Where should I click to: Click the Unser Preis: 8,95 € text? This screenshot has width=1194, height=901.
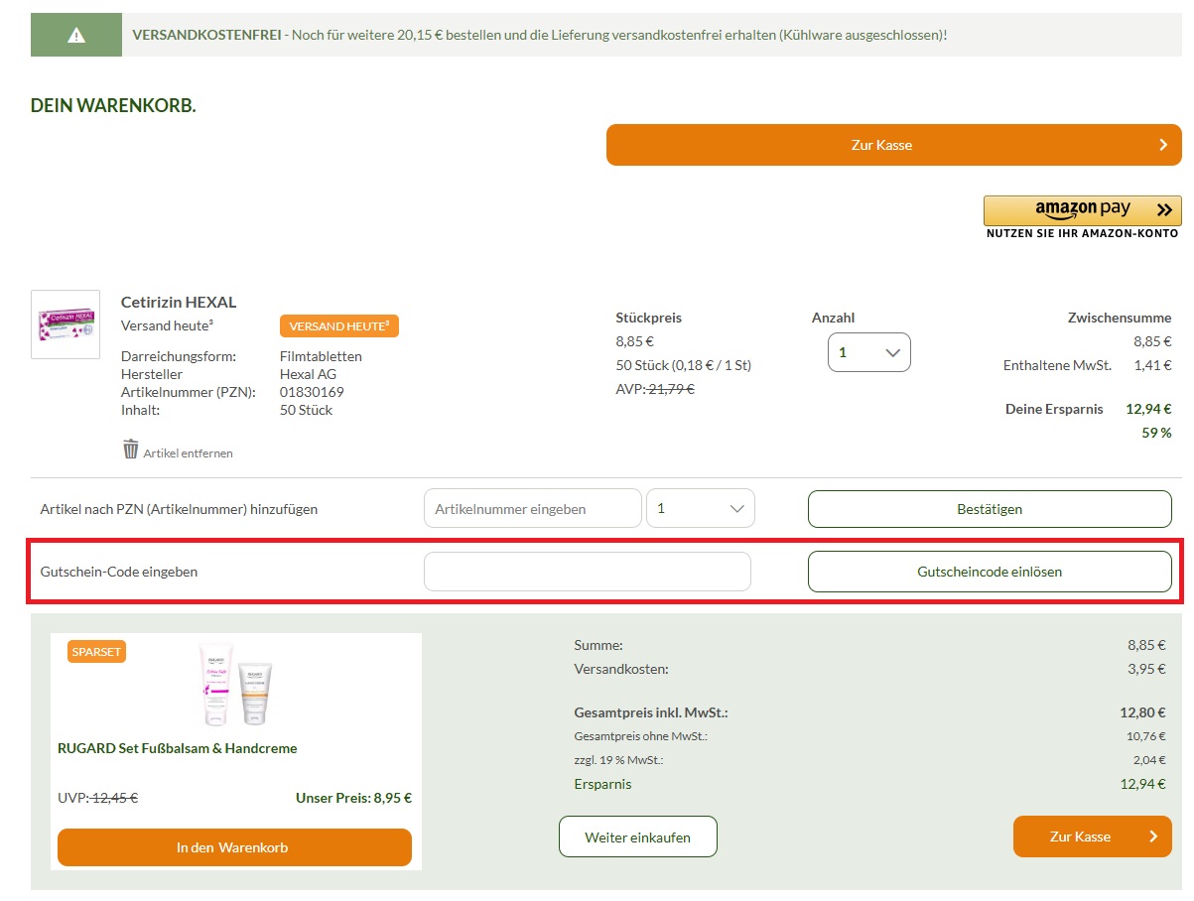[x=353, y=798]
